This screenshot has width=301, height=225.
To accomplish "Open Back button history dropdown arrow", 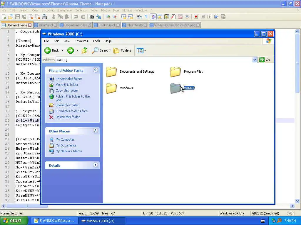I will 62,50.
